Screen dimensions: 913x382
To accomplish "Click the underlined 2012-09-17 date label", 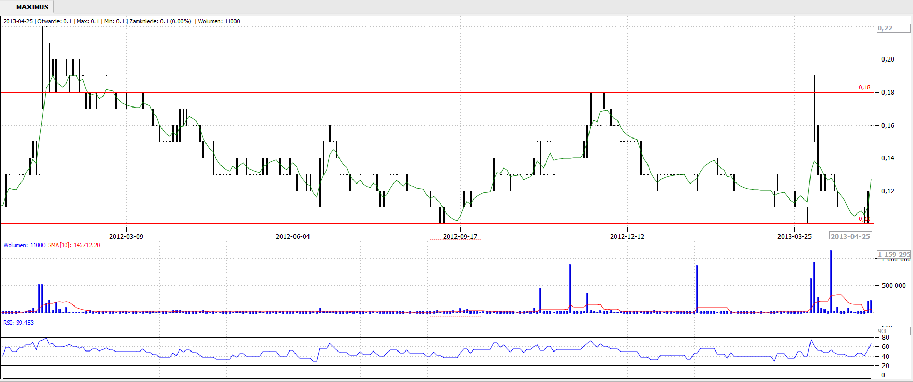I will coord(460,236).
